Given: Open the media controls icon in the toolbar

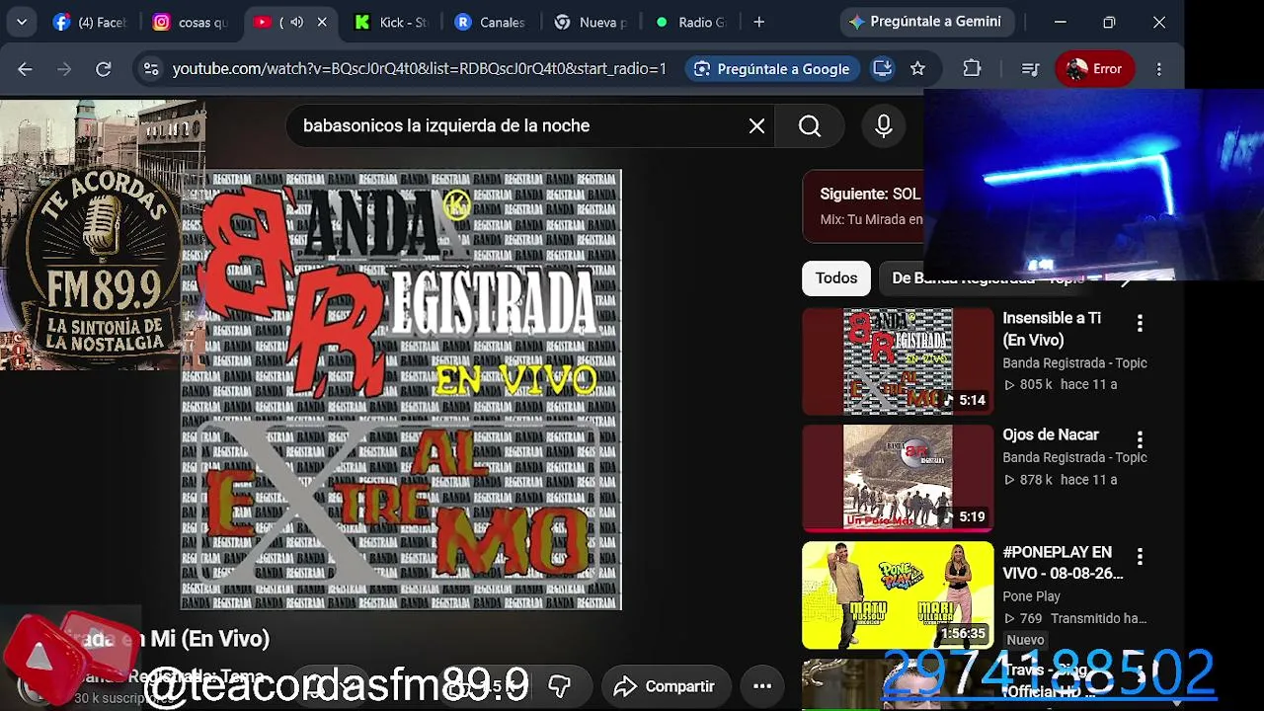Looking at the screenshot, I should pos(1030,69).
